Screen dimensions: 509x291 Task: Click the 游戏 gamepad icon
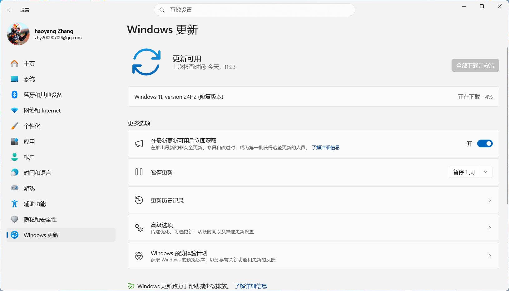pyautogui.click(x=14, y=188)
